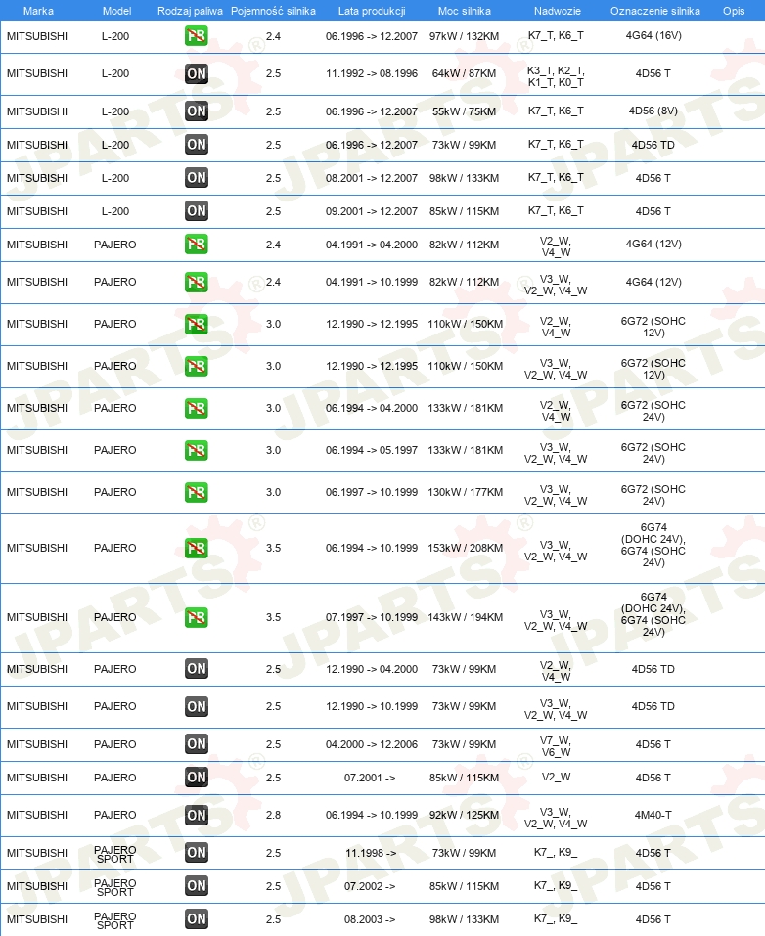Screen dimensions: 765x936
Task: Click the Moc silnika column header
Action: pyautogui.click(x=464, y=11)
